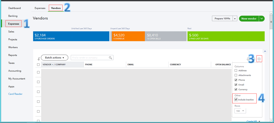Open Reports in the left navigation

click(13, 55)
